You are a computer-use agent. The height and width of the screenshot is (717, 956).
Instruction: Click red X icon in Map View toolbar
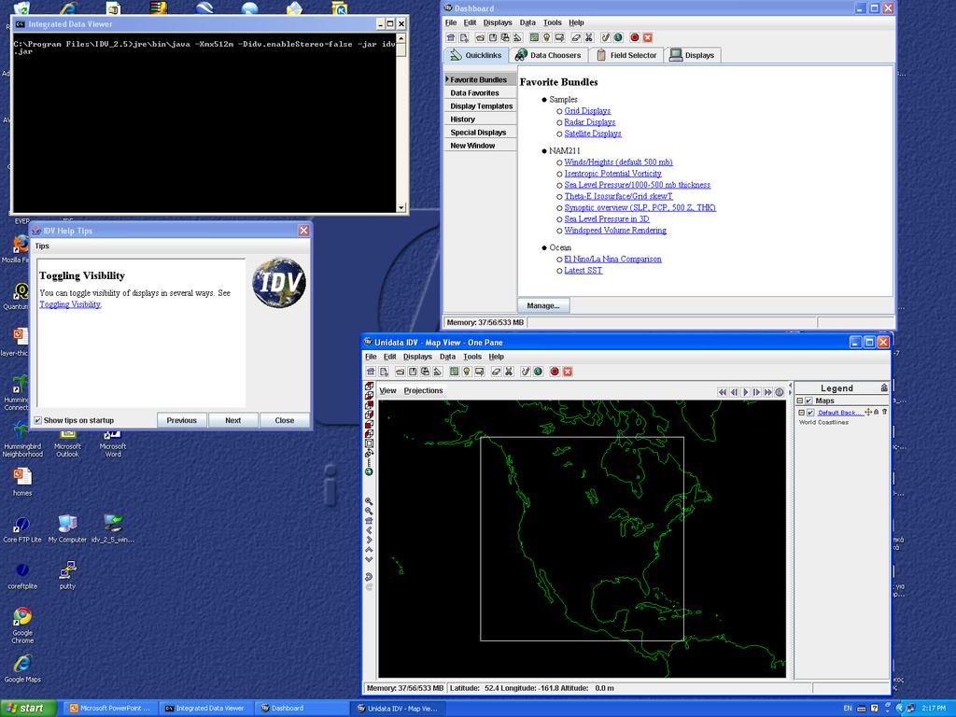[568, 372]
